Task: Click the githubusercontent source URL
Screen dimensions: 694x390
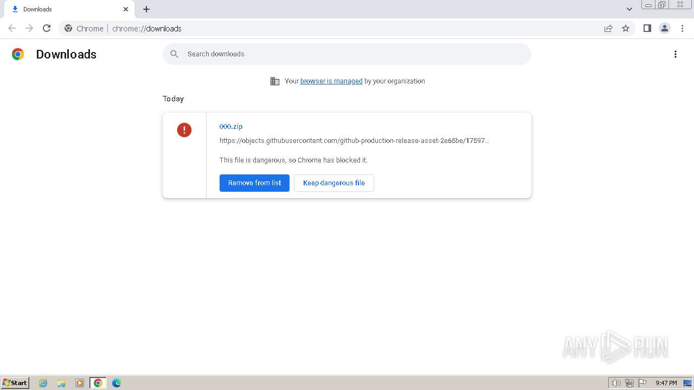Action: [x=354, y=141]
